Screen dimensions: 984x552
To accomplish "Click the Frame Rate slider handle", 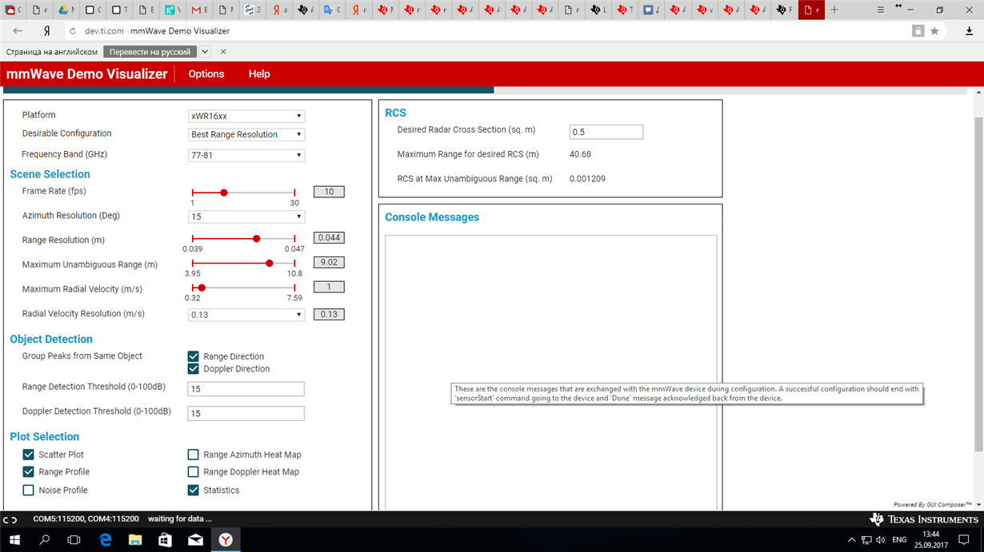I will (x=224, y=193).
